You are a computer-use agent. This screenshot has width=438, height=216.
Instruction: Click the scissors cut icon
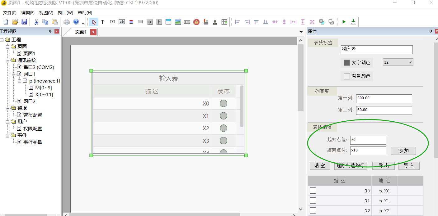tap(36, 22)
